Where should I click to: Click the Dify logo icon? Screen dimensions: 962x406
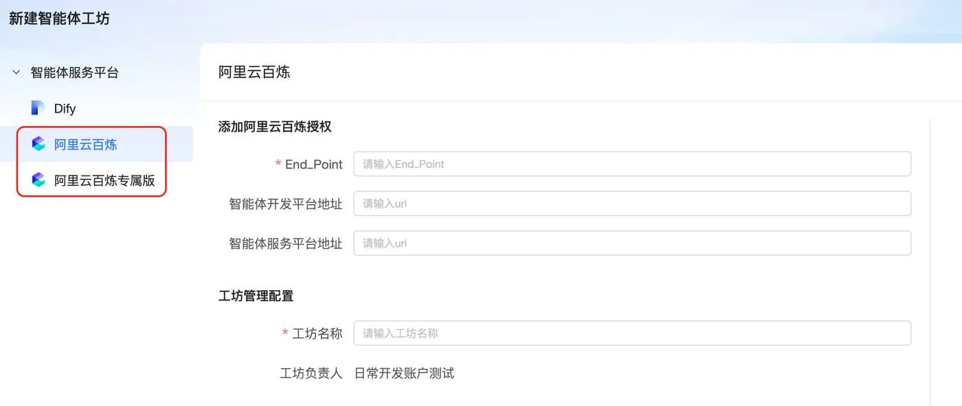[38, 108]
